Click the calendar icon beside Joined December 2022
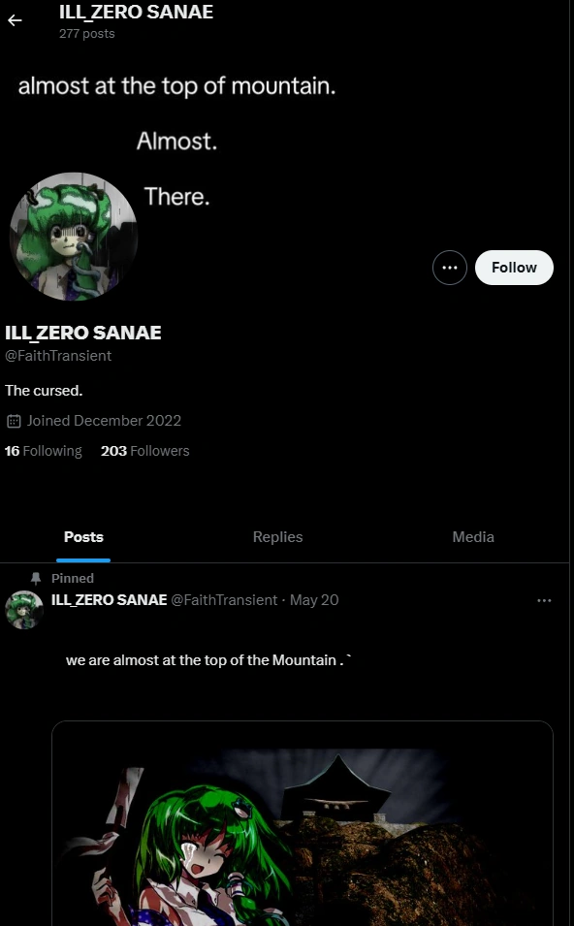 click(14, 420)
